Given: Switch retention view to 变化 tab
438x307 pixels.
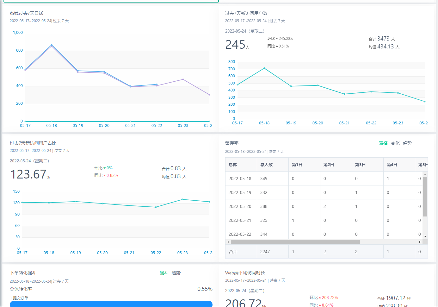Looking at the screenshot, I should pos(395,143).
